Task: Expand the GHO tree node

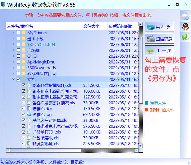Action: coord(13,56)
